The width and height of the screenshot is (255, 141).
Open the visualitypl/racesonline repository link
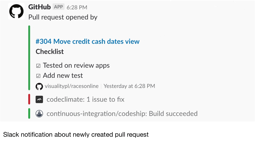coord(72,86)
